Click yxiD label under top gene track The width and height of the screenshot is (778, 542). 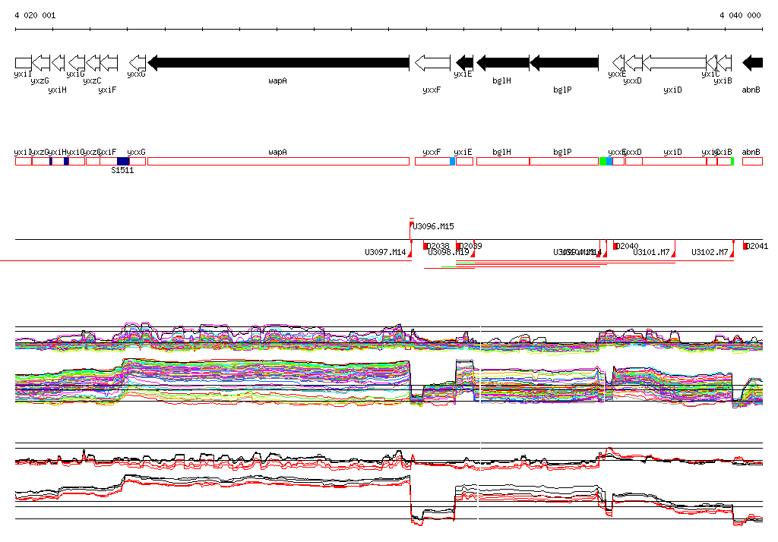pos(673,90)
